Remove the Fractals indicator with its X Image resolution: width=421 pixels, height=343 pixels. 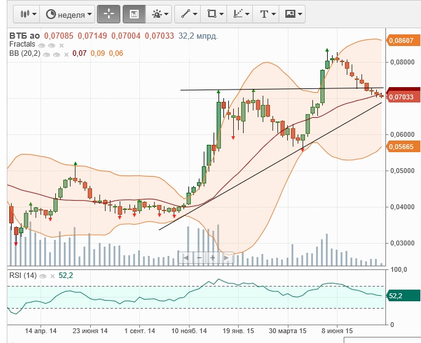point(61,45)
